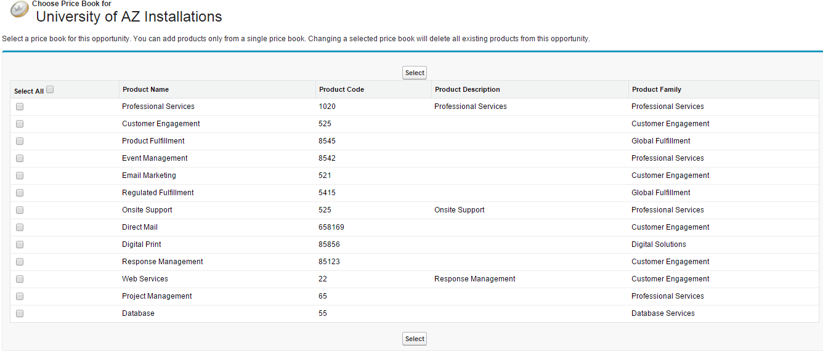Mark the Email Marketing checkbox

[x=20, y=175]
